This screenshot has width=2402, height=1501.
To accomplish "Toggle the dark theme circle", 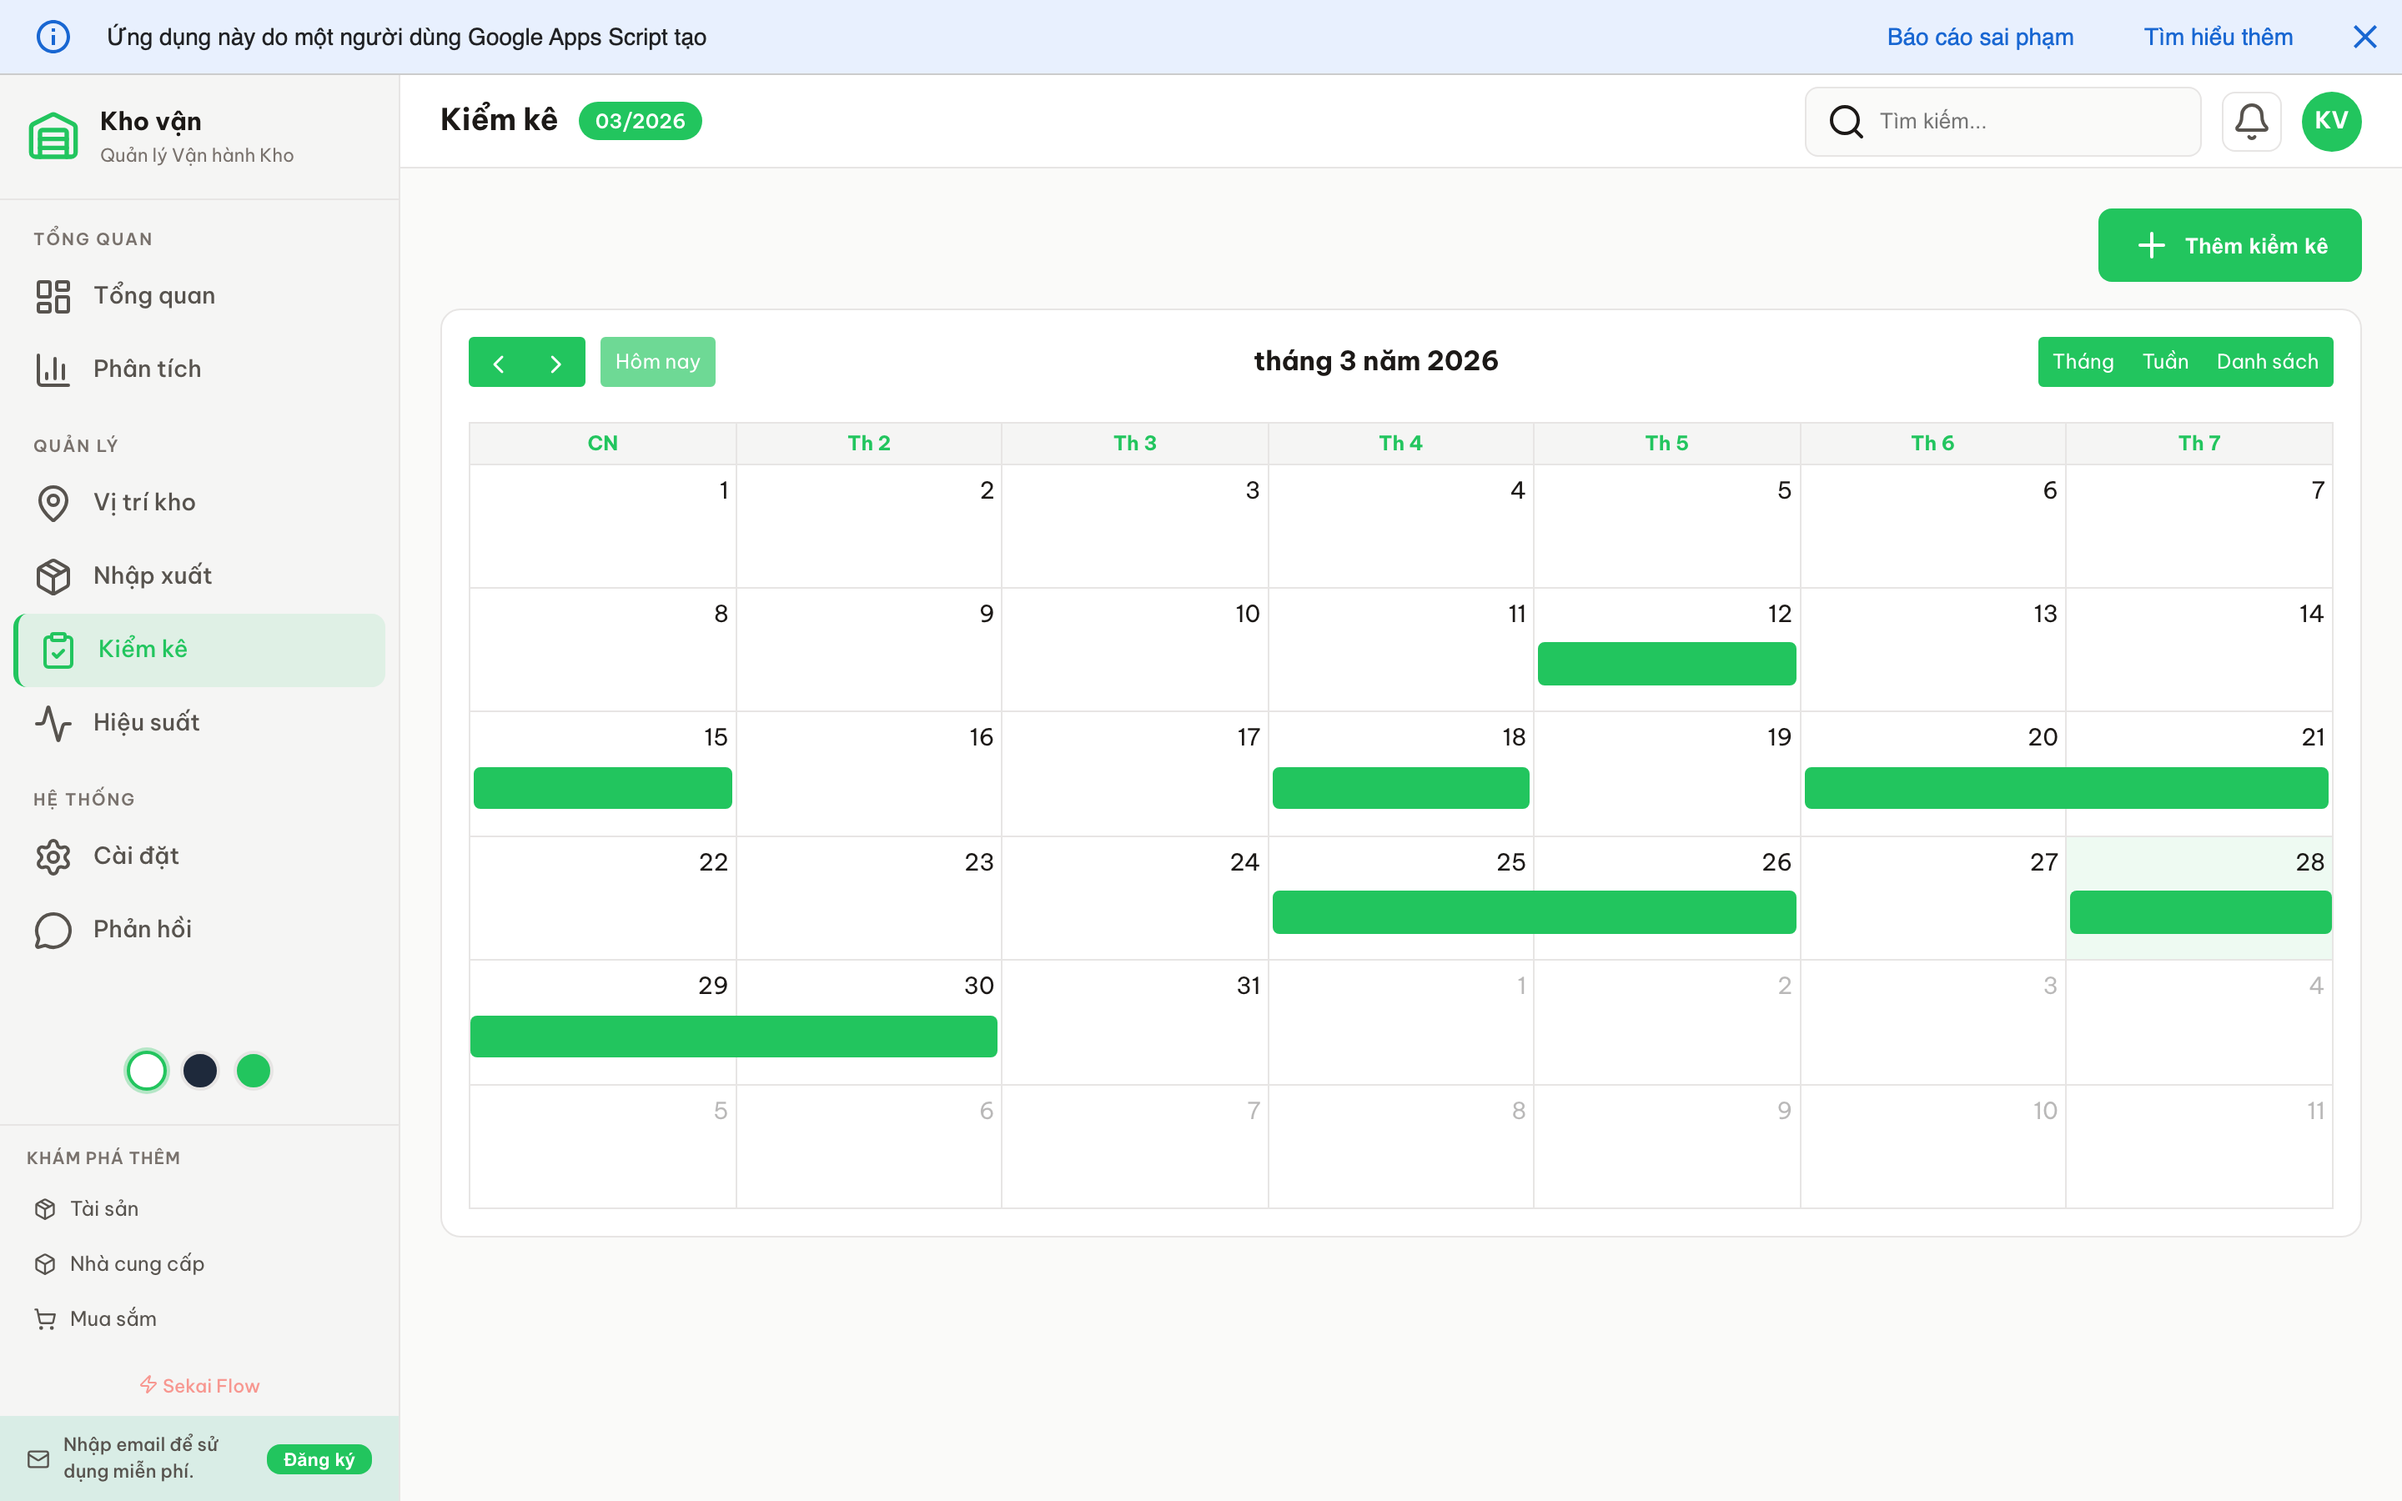I will (200, 1070).
